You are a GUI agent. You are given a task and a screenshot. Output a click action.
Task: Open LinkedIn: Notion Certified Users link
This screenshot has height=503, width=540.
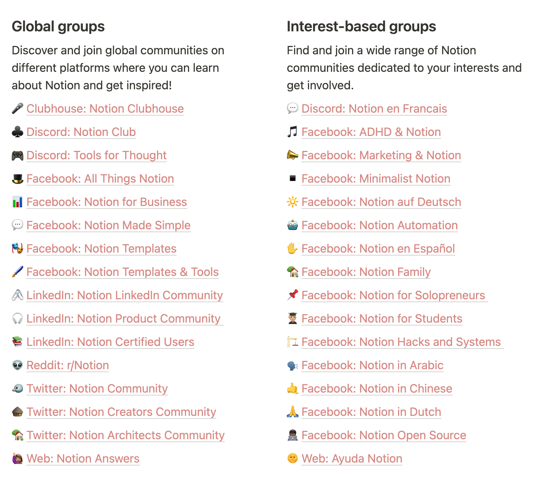point(110,342)
